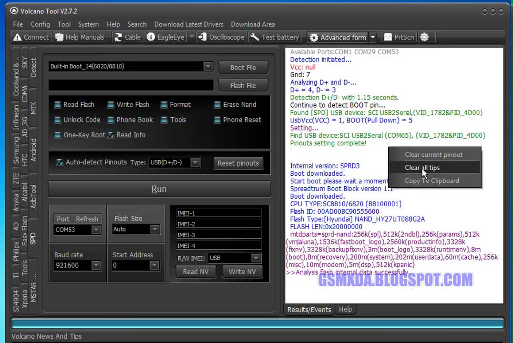Click the Cable toolbar icon
The height and width of the screenshot is (343, 513).
127,37
